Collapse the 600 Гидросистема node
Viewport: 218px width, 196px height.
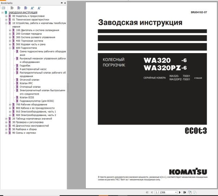point(10,48)
